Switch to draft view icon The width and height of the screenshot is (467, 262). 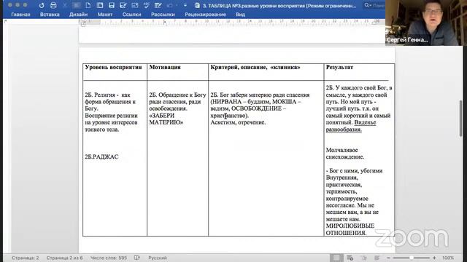pyautogui.click(x=377, y=258)
